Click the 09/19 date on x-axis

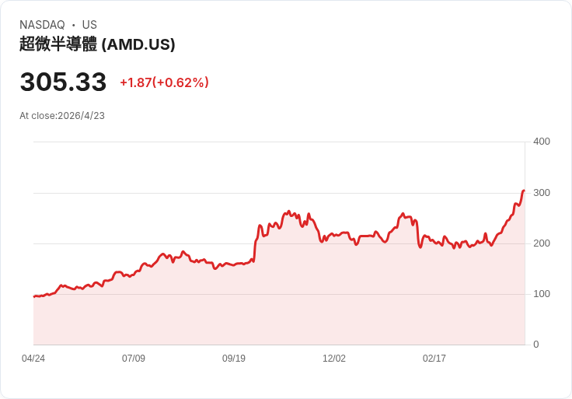click(x=234, y=359)
